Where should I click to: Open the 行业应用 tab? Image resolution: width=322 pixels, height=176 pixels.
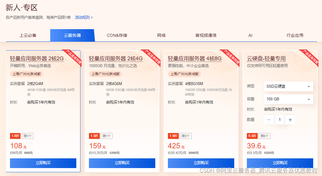[295, 35]
